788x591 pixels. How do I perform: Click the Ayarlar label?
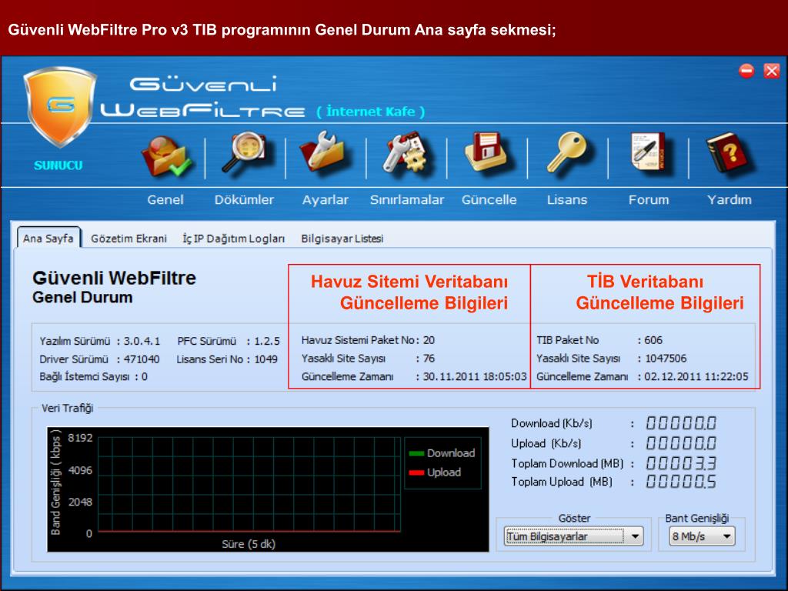tap(326, 199)
